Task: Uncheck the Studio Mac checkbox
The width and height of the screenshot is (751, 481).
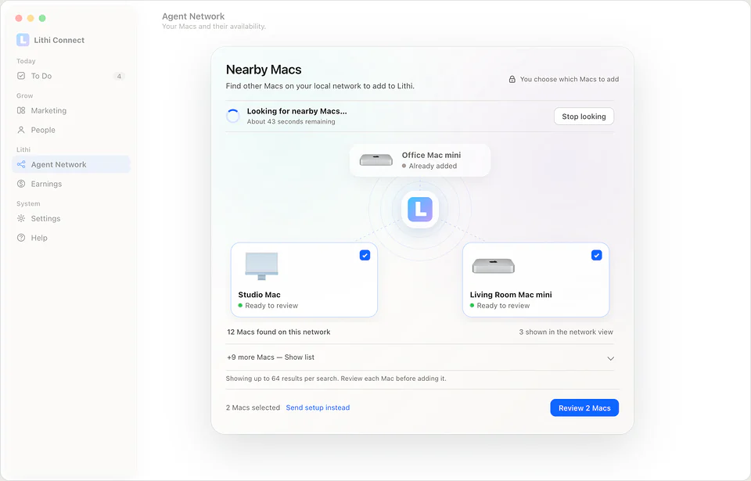Action: pos(365,255)
